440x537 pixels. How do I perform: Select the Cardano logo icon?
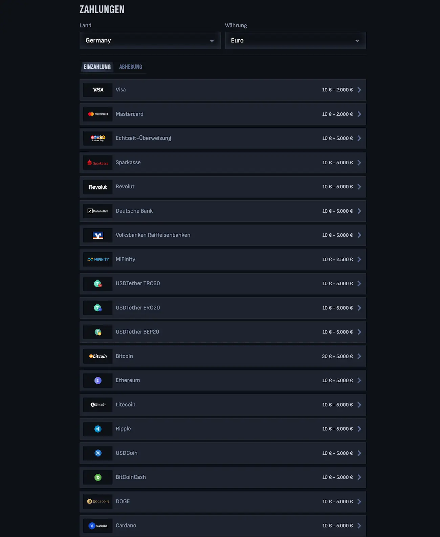(x=98, y=526)
